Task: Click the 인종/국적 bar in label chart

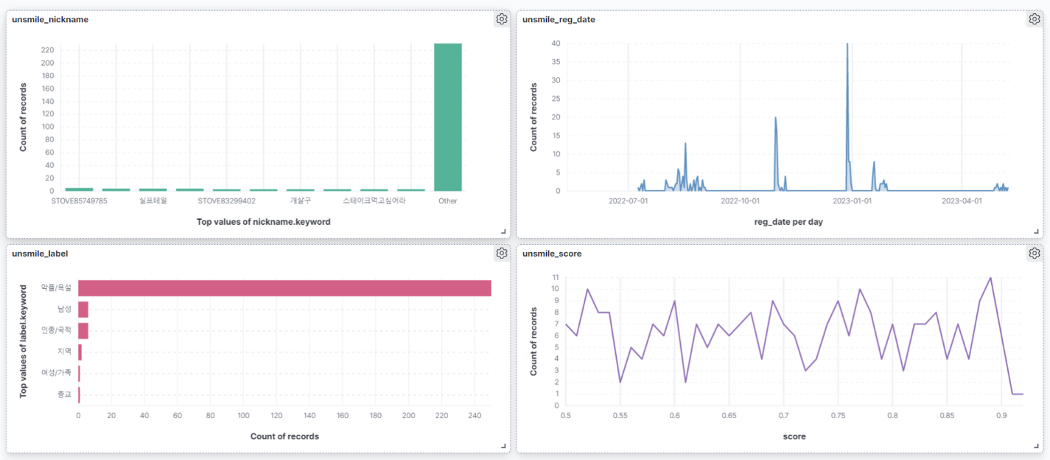Action: click(82, 332)
